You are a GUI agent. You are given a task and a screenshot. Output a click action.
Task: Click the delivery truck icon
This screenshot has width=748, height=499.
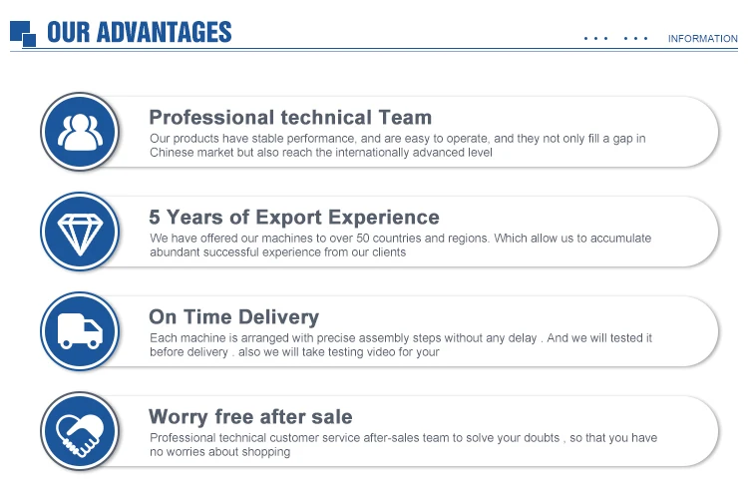tap(80, 331)
